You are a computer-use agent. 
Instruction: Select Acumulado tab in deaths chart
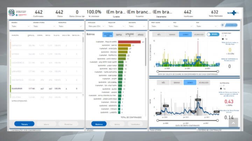coord(203,83)
